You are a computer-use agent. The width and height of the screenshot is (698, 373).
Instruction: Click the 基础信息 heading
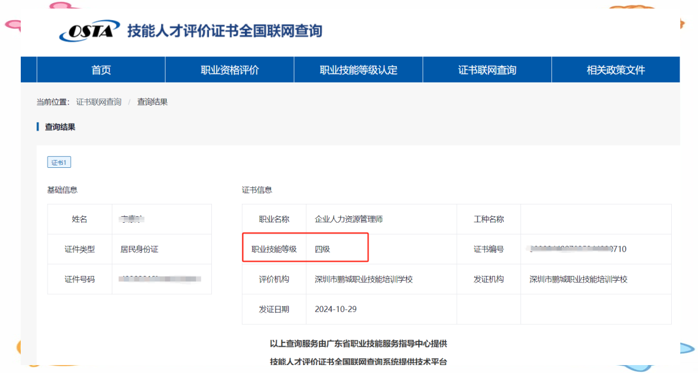coord(62,190)
